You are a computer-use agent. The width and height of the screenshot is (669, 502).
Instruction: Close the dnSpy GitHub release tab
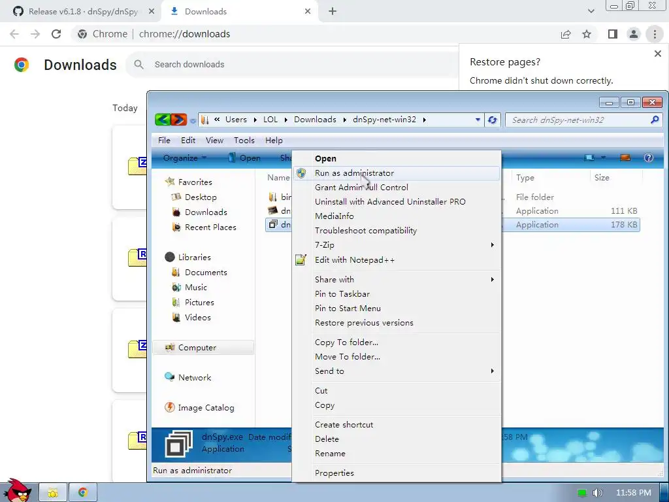click(152, 12)
